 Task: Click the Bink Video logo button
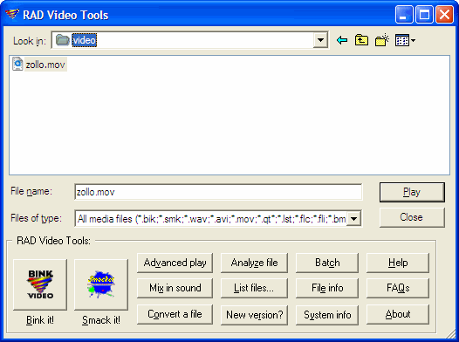tap(40, 284)
